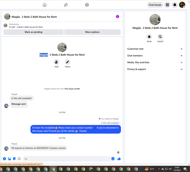This screenshot has width=190, height=172.
Task: Click the highlighted 'Magda' in the chat title
Action: (44, 55)
